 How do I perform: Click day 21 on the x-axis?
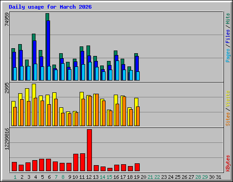[150, 177]
